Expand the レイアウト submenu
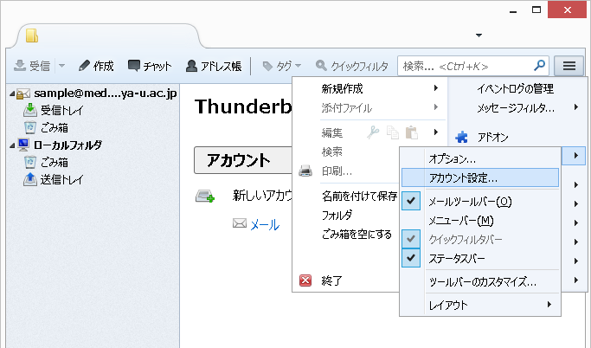 480,305
